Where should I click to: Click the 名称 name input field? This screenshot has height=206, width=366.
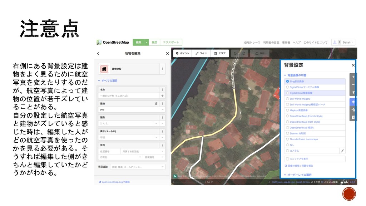point(129,96)
